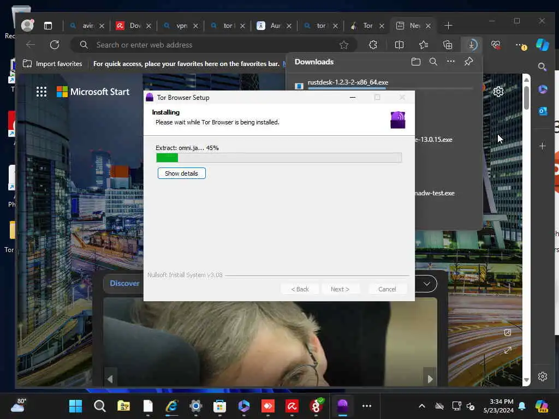Close the 'Aur' tab
The height and width of the screenshot is (419, 559).
(289, 26)
